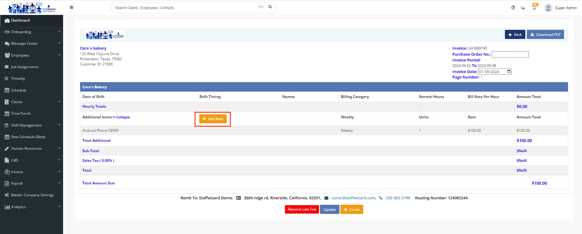
Task: Add New additional item
Action: pyautogui.click(x=213, y=119)
